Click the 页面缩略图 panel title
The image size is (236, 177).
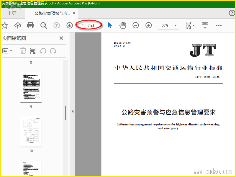[x=14, y=38]
